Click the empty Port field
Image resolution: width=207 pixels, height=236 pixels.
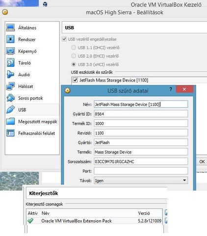141,171
